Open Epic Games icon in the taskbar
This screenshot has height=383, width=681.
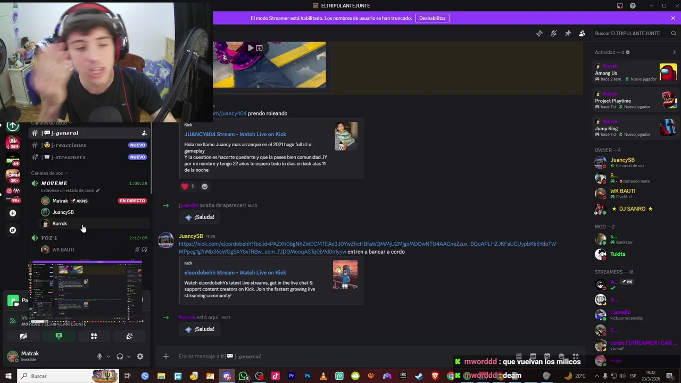pos(403,376)
